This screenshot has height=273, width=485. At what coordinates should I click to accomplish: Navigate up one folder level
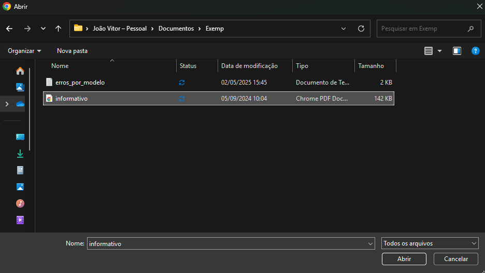point(58,29)
